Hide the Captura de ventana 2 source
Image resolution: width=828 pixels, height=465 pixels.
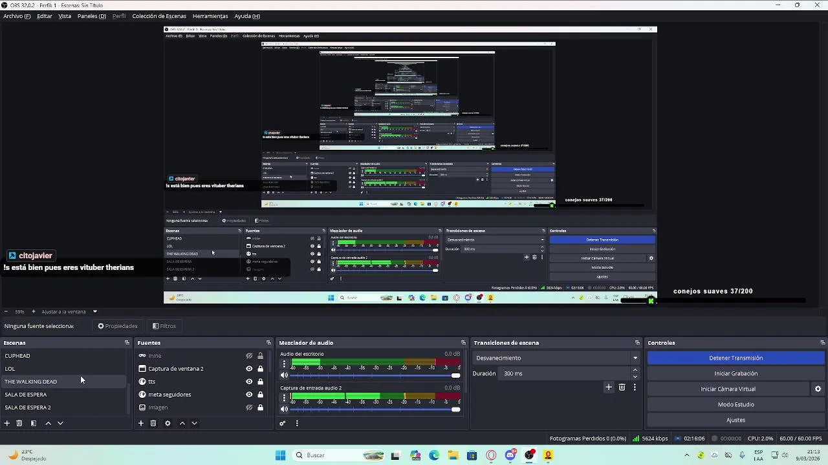249,369
